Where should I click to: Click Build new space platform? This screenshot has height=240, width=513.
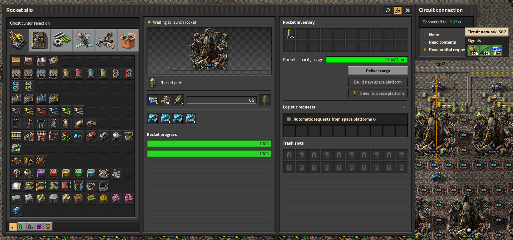(x=378, y=82)
